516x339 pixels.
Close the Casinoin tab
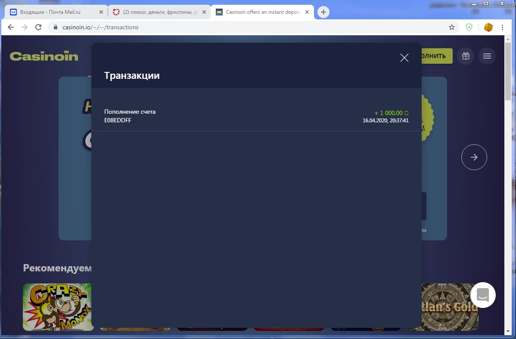[307, 12]
